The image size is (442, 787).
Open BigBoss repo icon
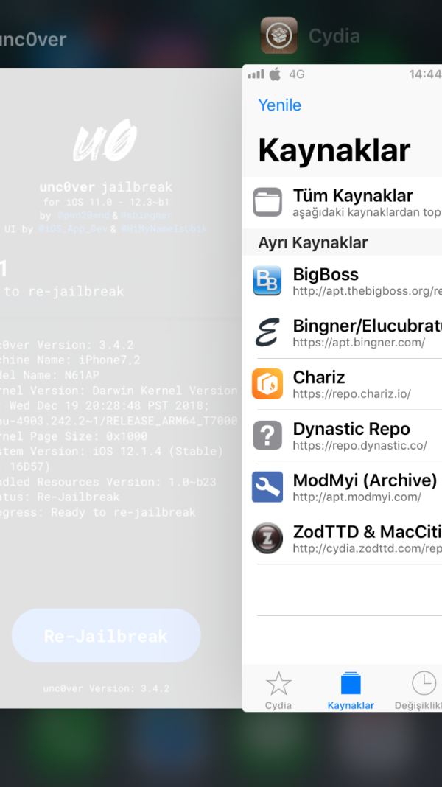(267, 281)
